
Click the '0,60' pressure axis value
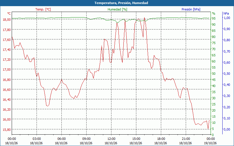(x=227, y=62)
